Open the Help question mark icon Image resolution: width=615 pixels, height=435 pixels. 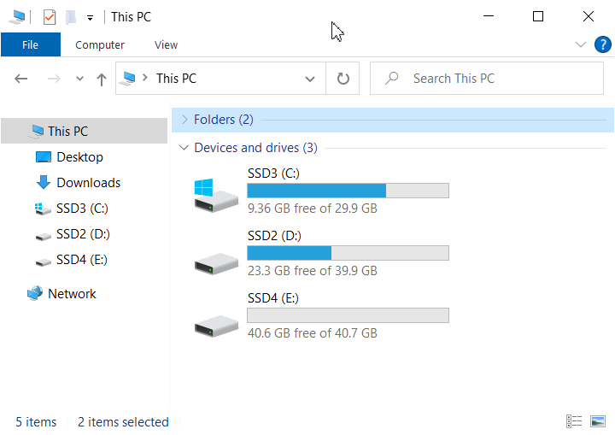pyautogui.click(x=602, y=44)
